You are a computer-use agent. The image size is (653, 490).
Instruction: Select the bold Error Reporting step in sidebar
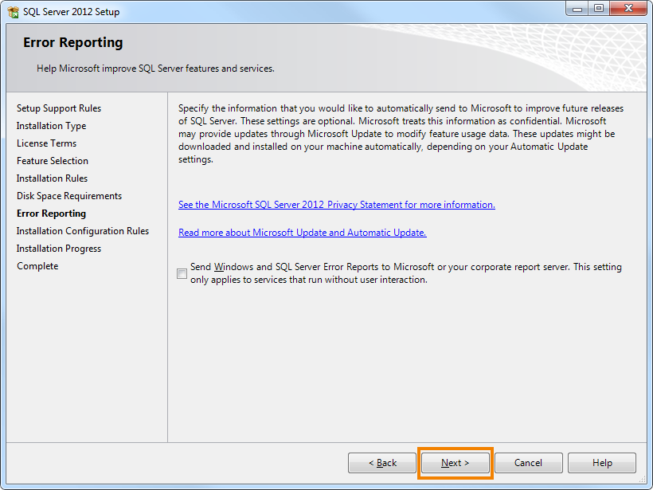point(51,214)
